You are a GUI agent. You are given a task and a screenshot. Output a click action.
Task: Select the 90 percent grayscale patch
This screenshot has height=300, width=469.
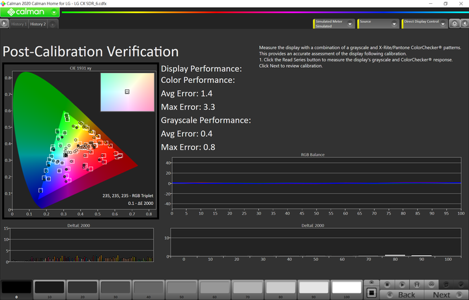313,289
